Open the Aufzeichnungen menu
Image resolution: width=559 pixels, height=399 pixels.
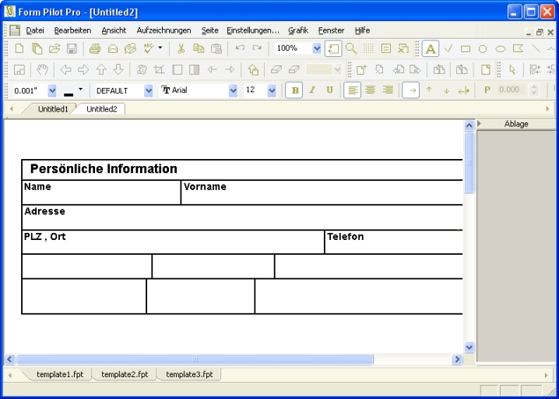click(163, 30)
